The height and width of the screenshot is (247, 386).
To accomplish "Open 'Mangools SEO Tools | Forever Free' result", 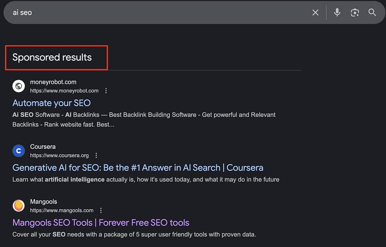I will coord(101,223).
